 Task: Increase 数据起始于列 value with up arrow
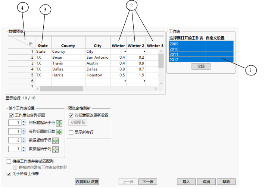coord(24,148)
